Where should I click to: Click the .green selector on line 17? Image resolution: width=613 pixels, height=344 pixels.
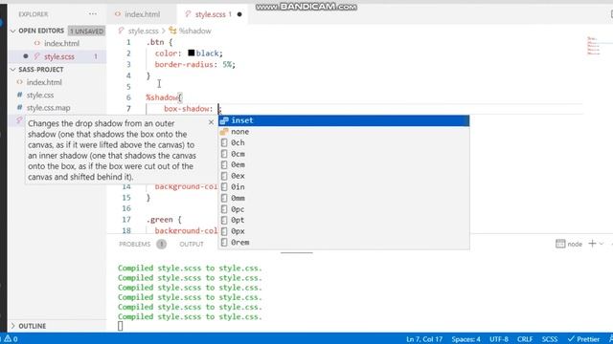[x=160, y=220]
